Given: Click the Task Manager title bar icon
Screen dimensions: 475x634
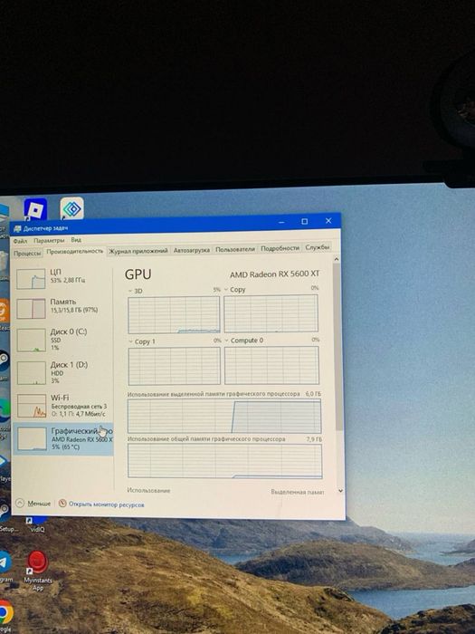Looking at the screenshot, I should coord(17,229).
